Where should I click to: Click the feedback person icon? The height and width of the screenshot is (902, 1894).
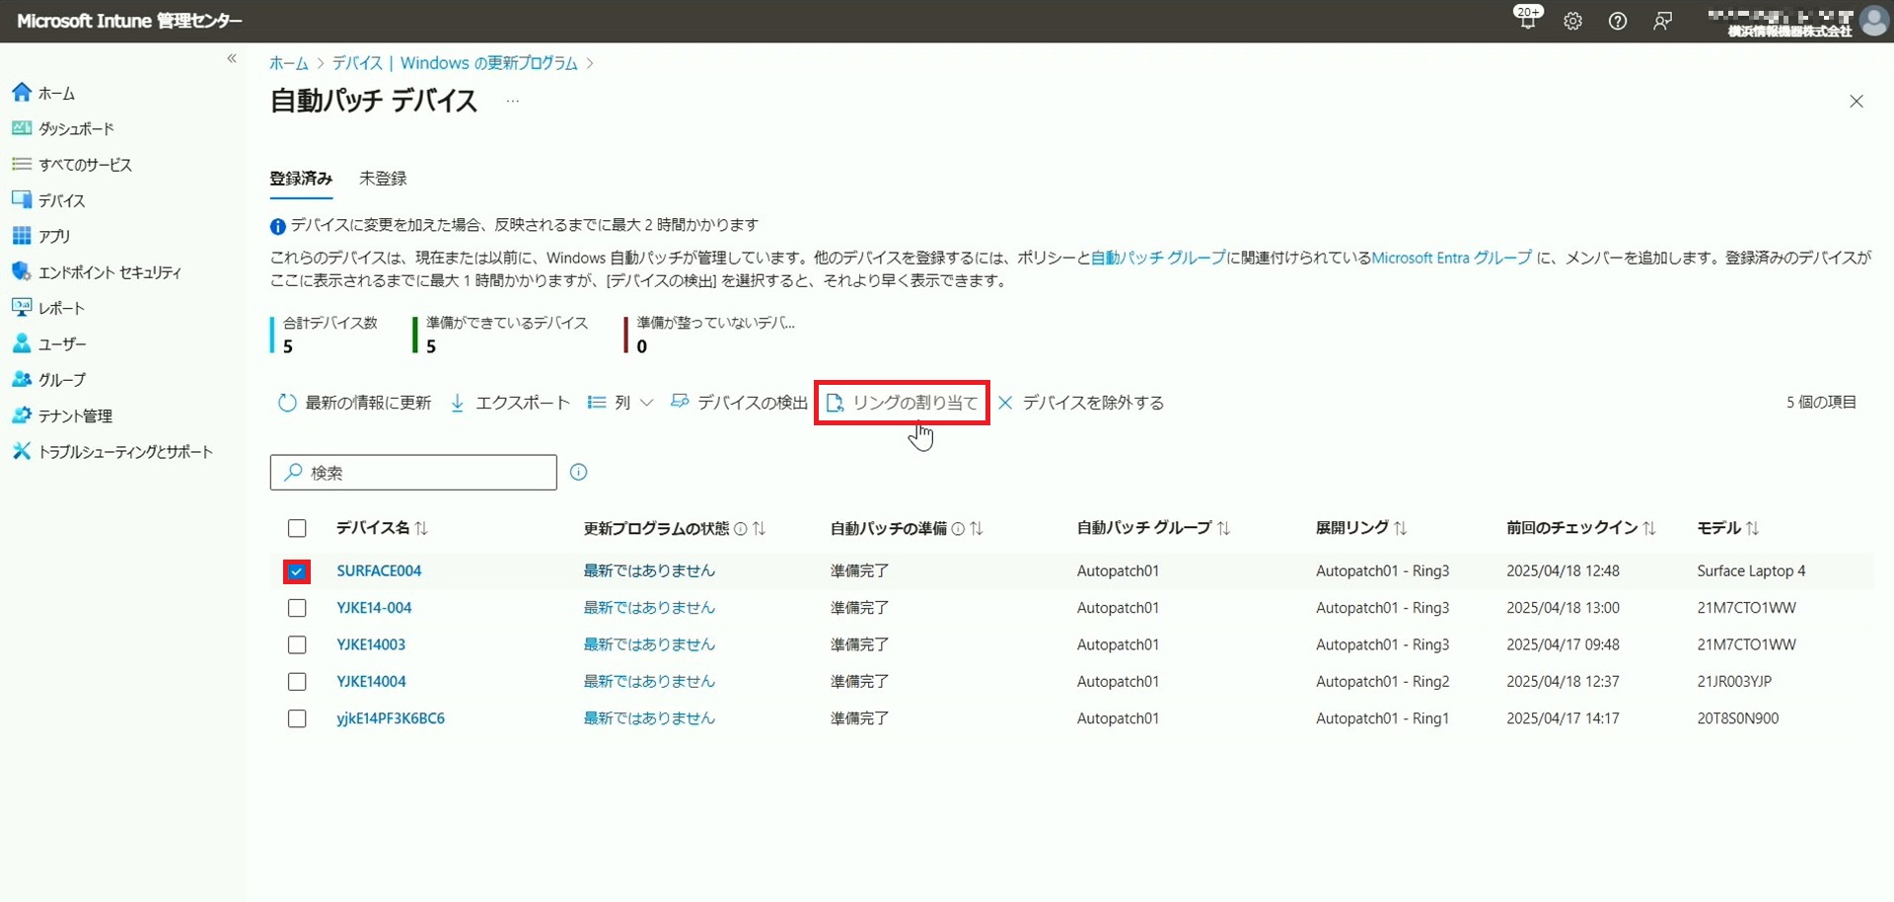point(1662,21)
